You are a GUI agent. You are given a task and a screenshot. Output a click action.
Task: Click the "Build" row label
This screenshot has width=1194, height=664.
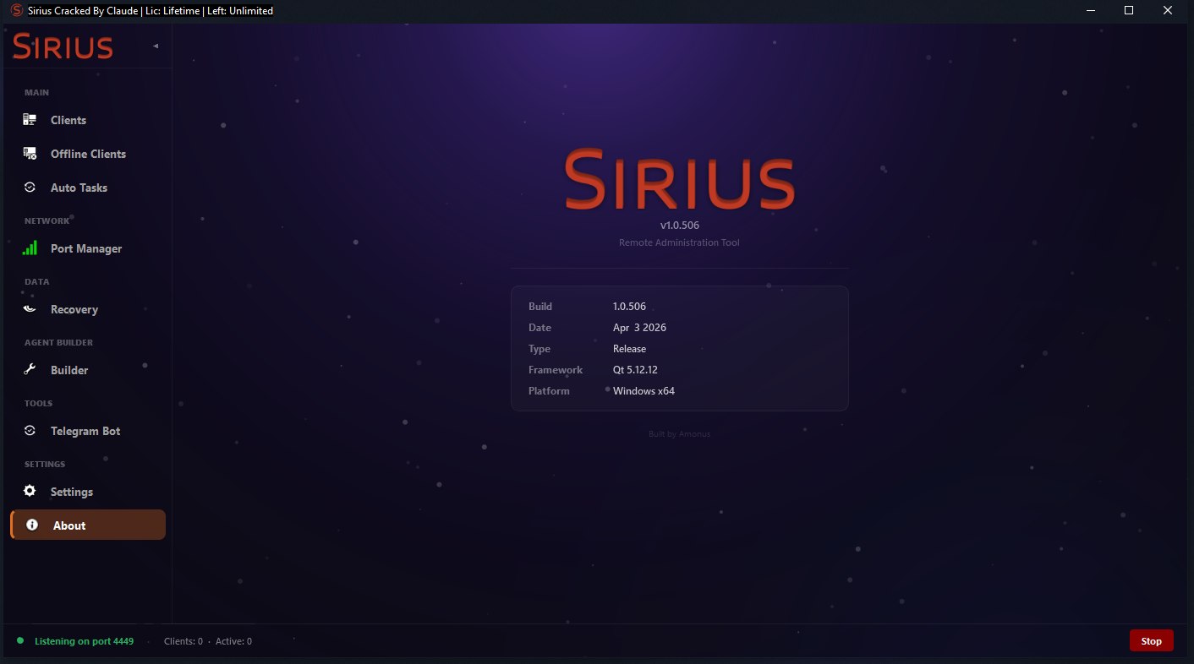tap(540, 307)
